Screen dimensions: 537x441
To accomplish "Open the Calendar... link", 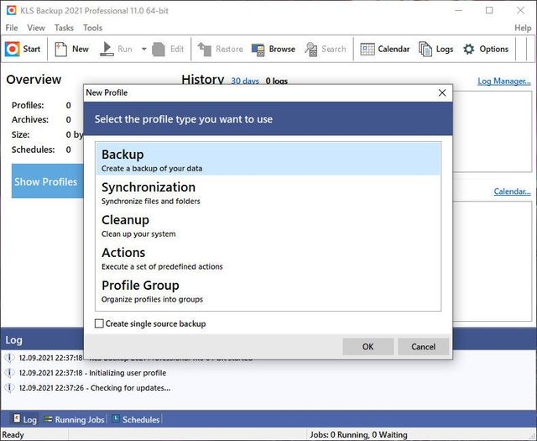I will point(512,192).
